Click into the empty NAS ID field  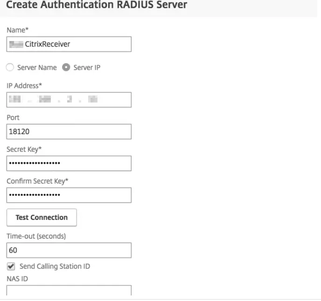[69, 291]
